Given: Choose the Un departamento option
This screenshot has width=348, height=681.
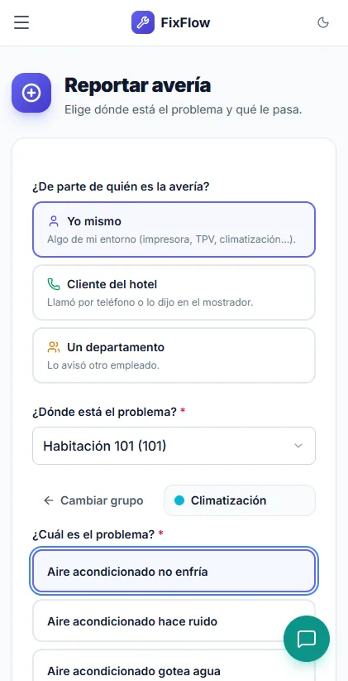Looking at the screenshot, I should (x=174, y=355).
